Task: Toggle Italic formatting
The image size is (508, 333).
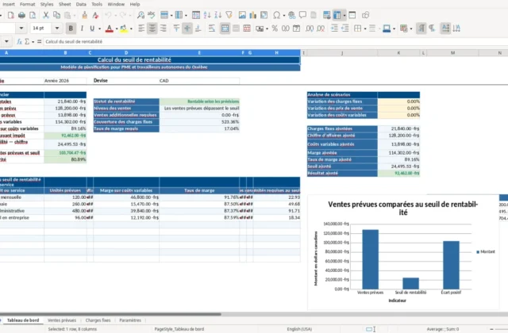Action: coord(82,29)
